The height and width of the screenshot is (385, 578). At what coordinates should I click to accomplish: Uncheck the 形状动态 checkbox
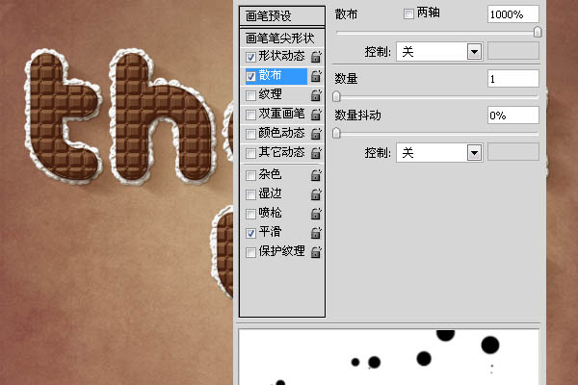point(250,57)
